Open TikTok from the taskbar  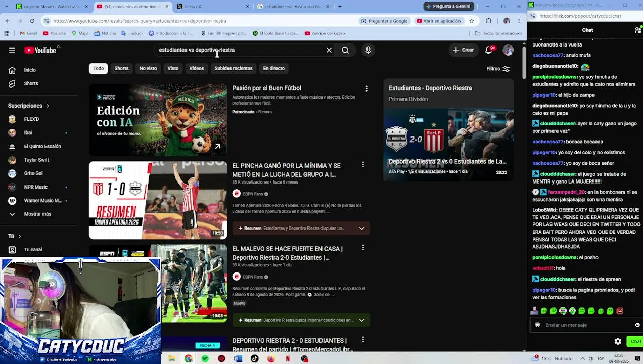pyautogui.click(x=254, y=359)
